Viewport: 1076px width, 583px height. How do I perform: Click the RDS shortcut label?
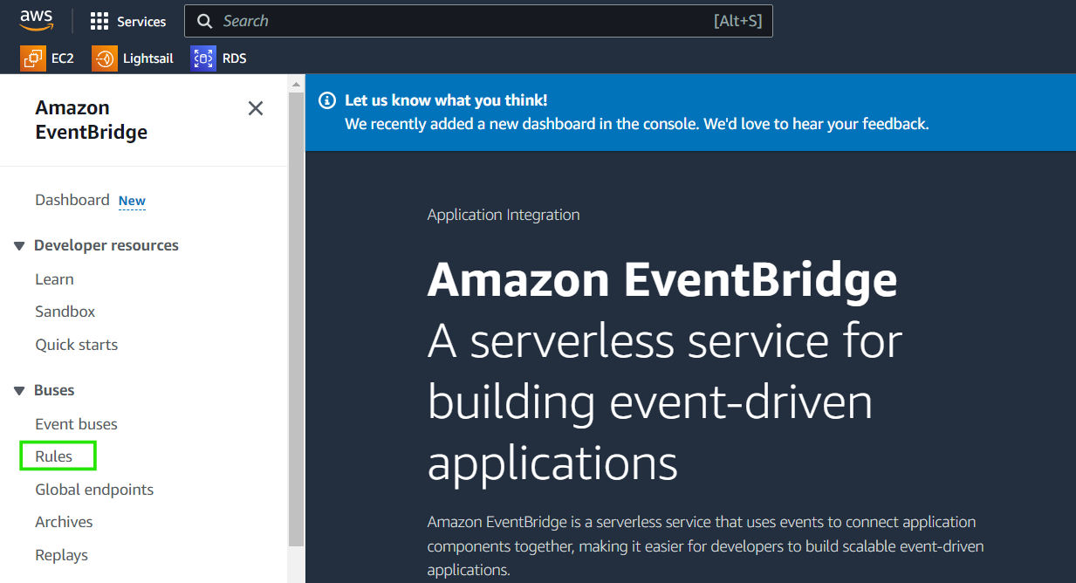coord(235,58)
